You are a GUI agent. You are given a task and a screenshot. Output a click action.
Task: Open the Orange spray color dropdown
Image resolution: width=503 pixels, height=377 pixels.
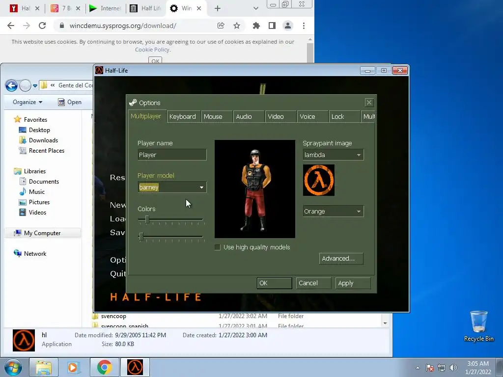pyautogui.click(x=333, y=211)
